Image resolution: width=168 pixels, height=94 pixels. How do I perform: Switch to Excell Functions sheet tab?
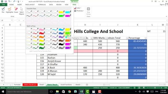tap(66, 85)
